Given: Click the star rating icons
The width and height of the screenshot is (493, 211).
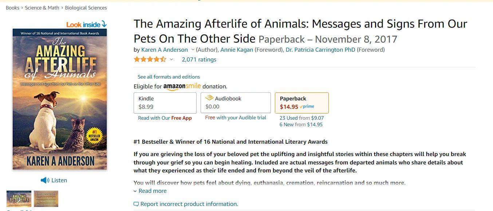Looking at the screenshot, I should [x=150, y=59].
